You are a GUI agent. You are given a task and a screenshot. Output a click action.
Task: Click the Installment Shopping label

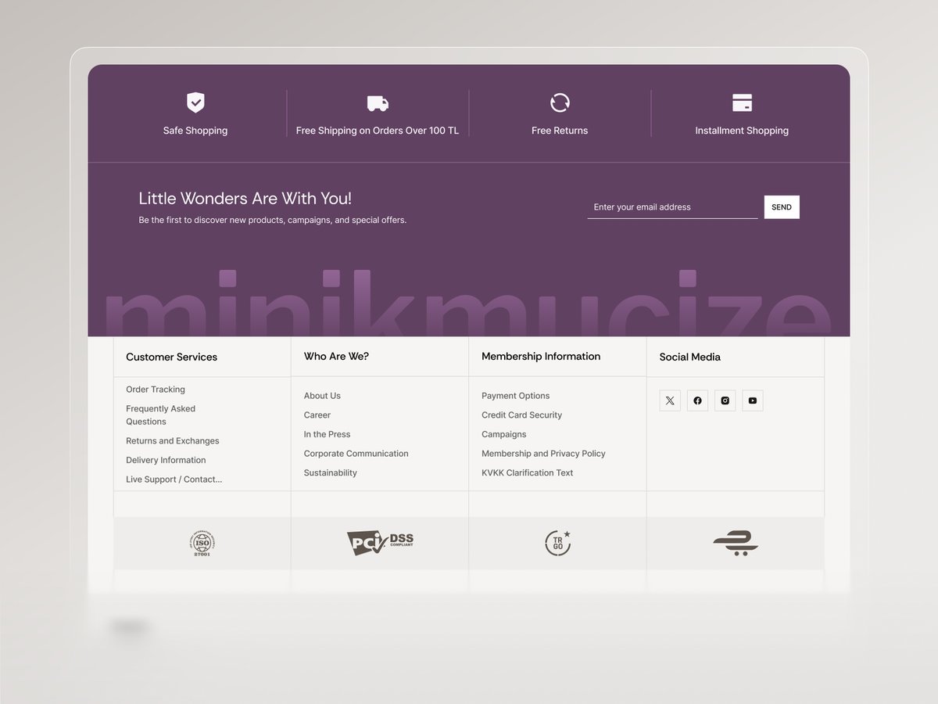click(x=742, y=131)
